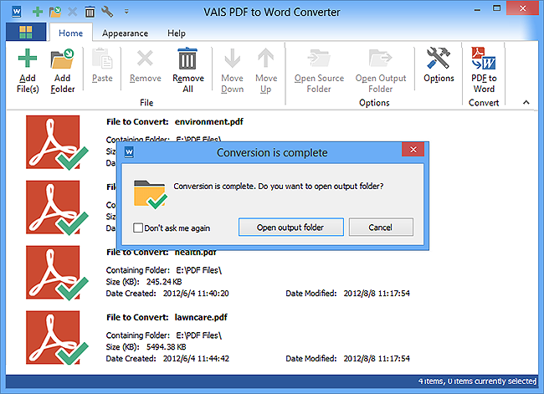Click health.pdf's Date Modified value
This screenshot has height=394, width=544.
coord(377,294)
